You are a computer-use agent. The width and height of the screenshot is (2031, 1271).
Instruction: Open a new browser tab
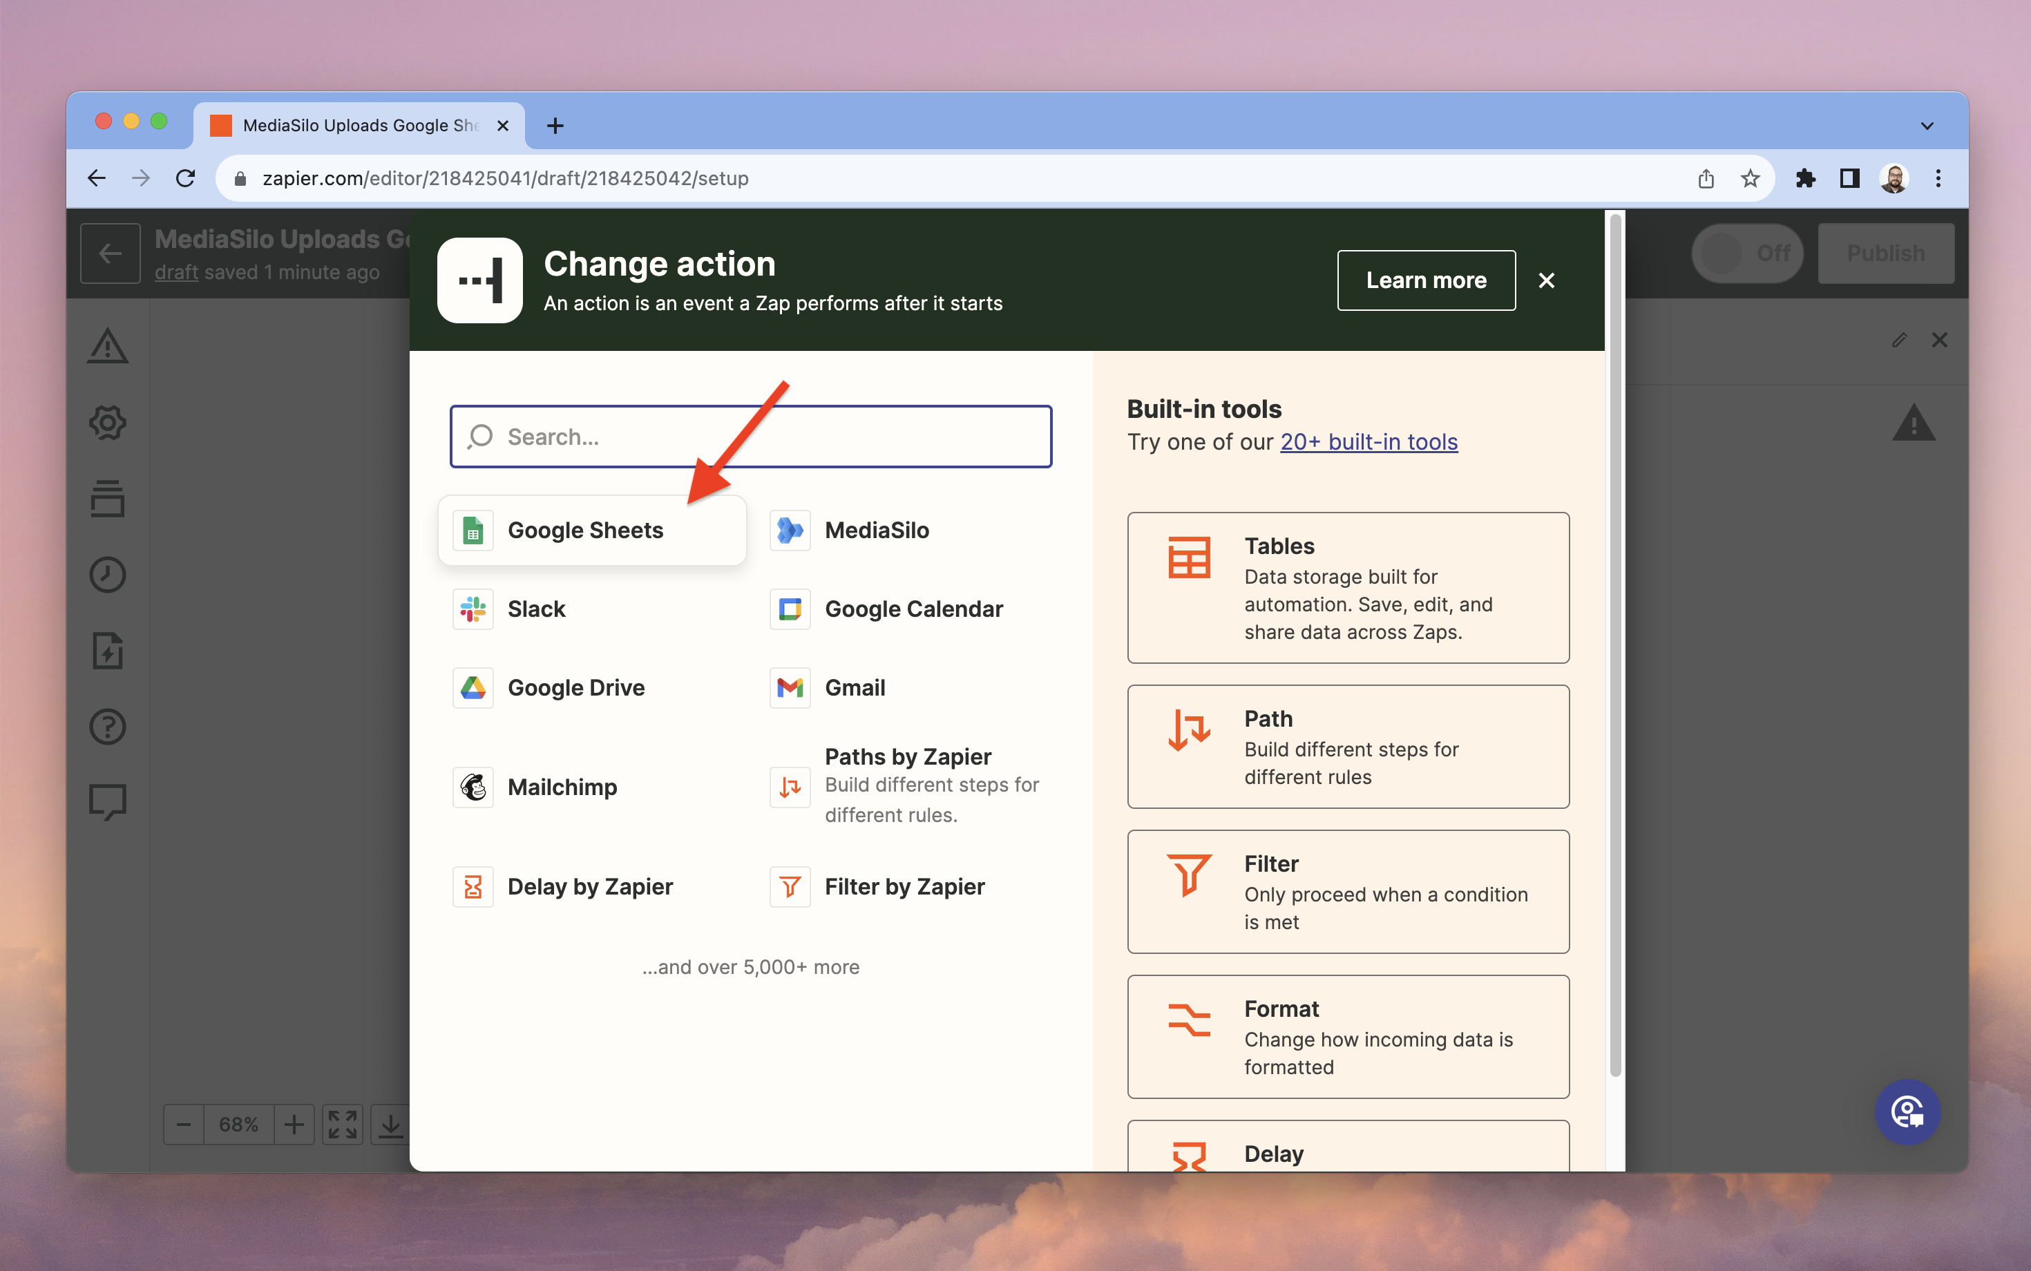point(555,126)
